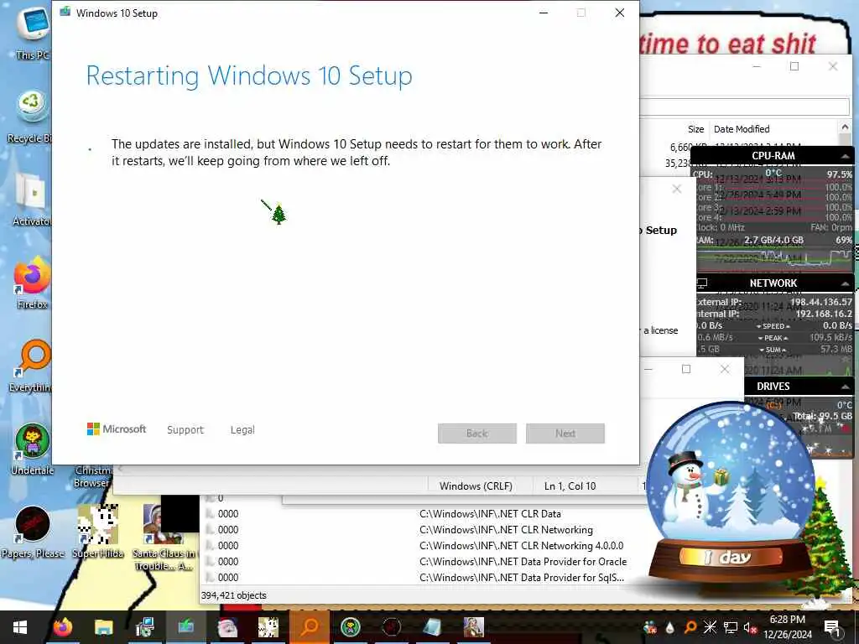Click the Ln 1, Col 10 status entry
859x644 pixels.
pyautogui.click(x=570, y=486)
